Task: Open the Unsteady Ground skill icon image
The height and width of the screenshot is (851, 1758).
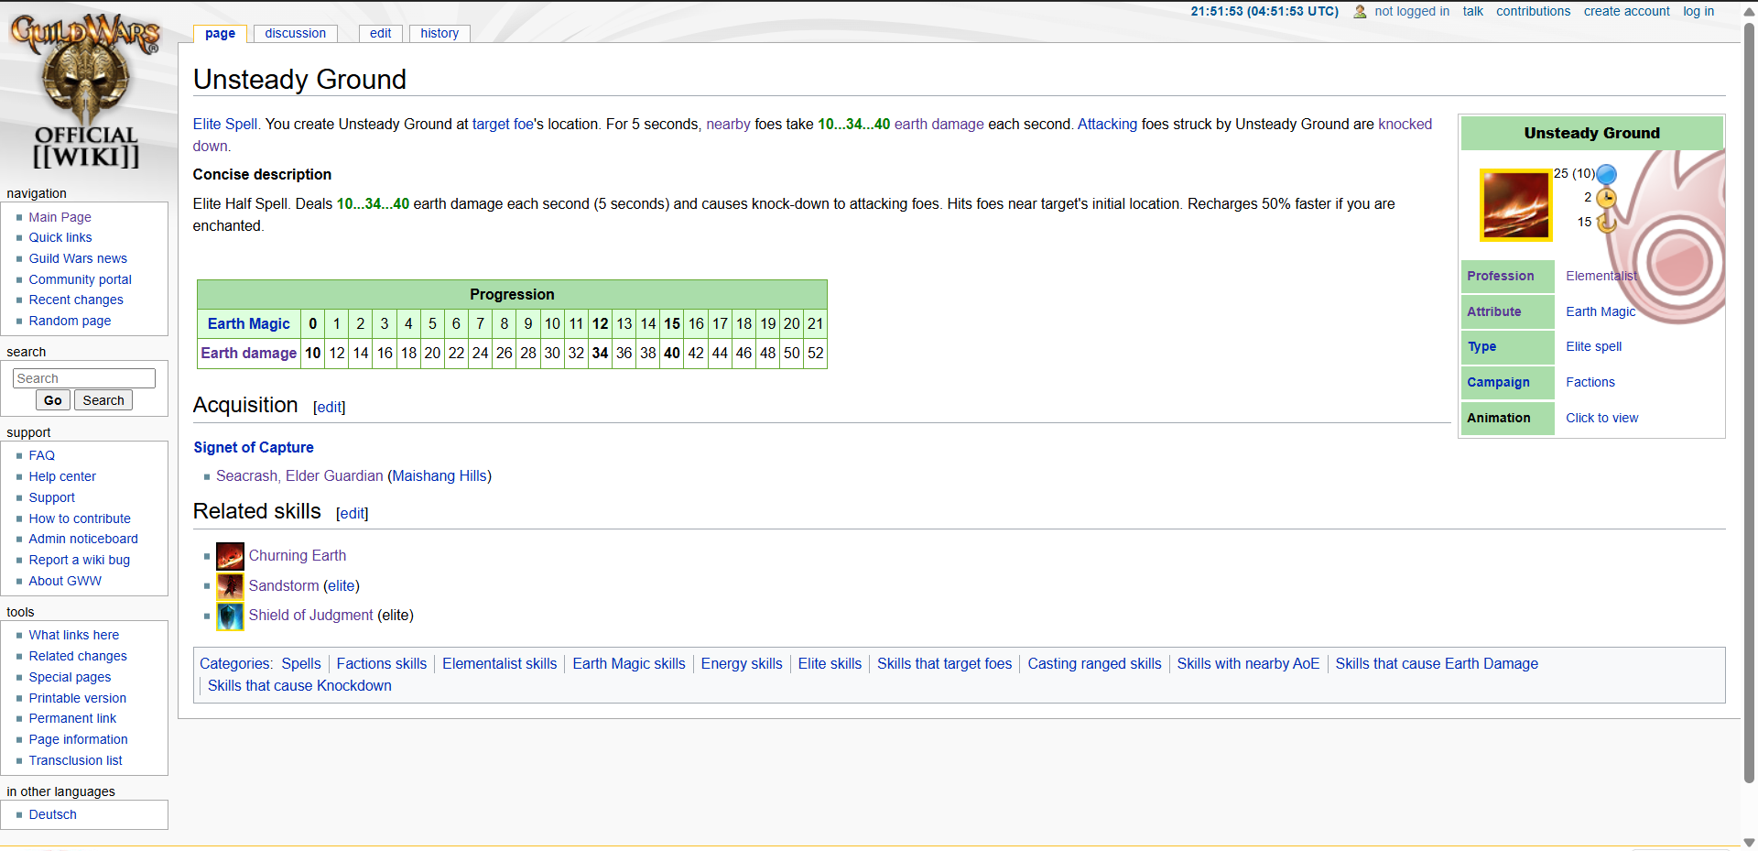Action: [x=1516, y=205]
